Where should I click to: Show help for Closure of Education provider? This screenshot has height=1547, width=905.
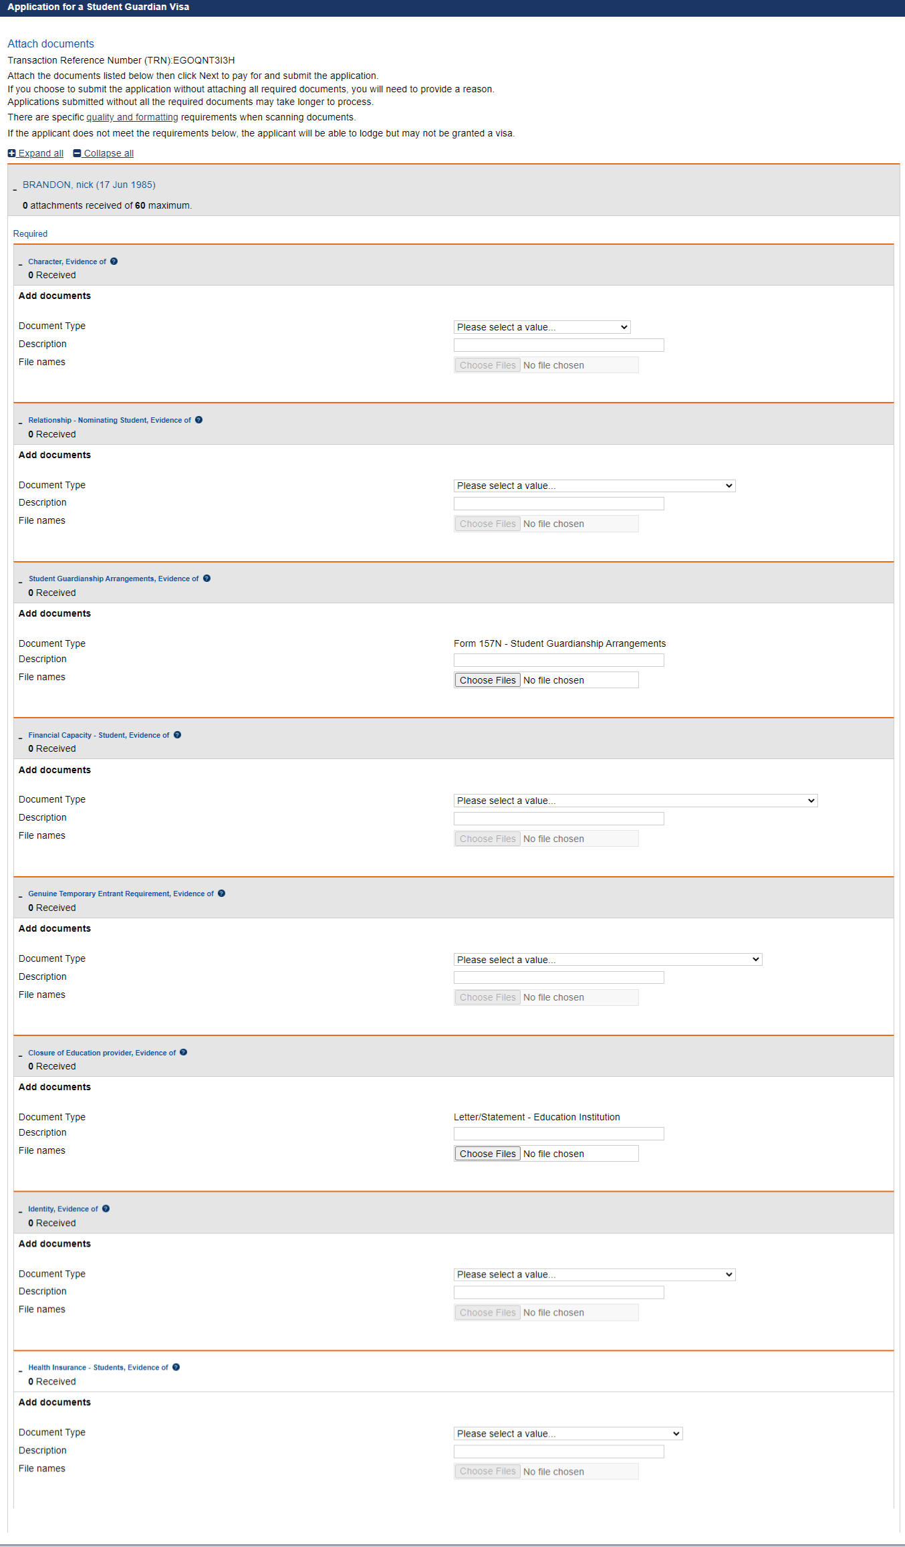(x=183, y=1053)
